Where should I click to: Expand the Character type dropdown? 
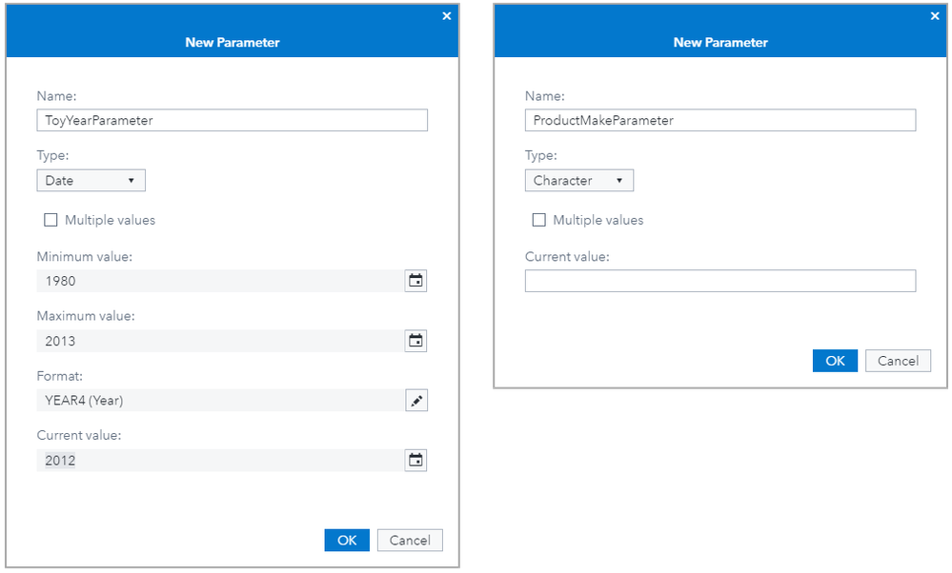coord(578,180)
